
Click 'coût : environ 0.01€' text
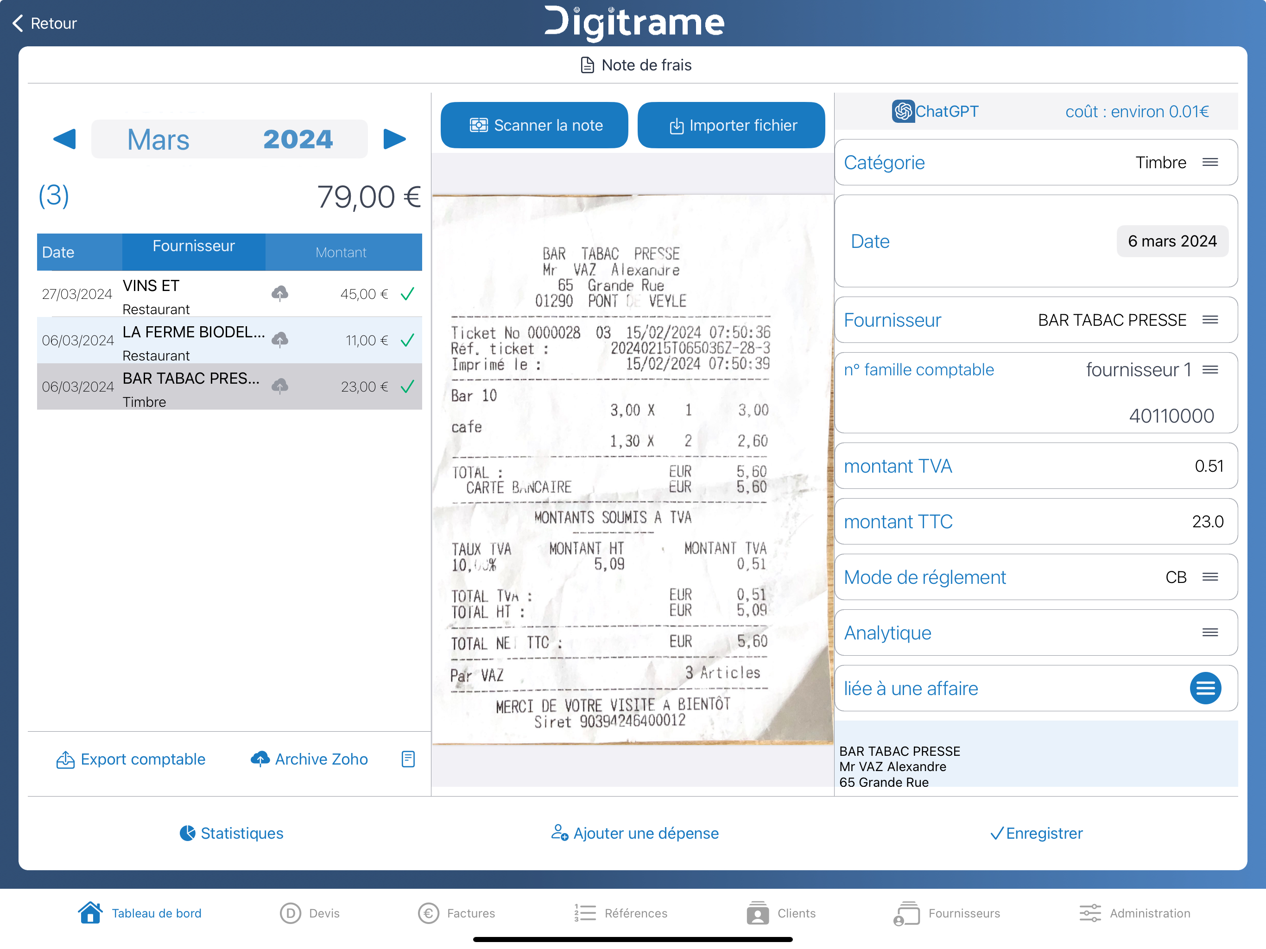click(x=1137, y=111)
